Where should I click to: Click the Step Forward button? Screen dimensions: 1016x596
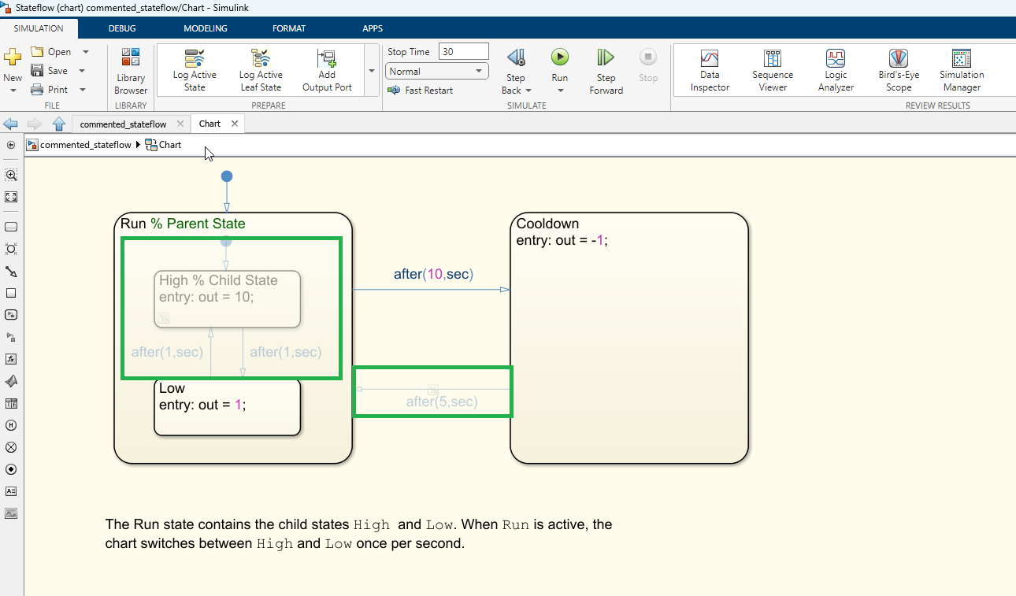pyautogui.click(x=606, y=71)
